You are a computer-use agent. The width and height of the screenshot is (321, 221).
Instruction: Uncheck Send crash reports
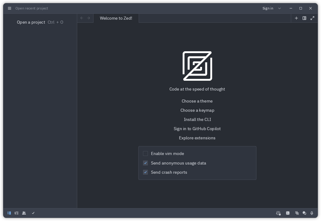tap(145, 172)
